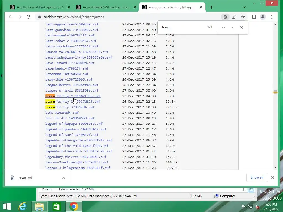Go back to the previous page
The image size is (283, 212).
(x=11, y=17)
